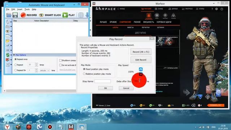Expand the dropdown arrow beside the 'XY' icon
Image resolution: width=231 pixels, height=130 pixels.
pyautogui.click(x=11, y=51)
